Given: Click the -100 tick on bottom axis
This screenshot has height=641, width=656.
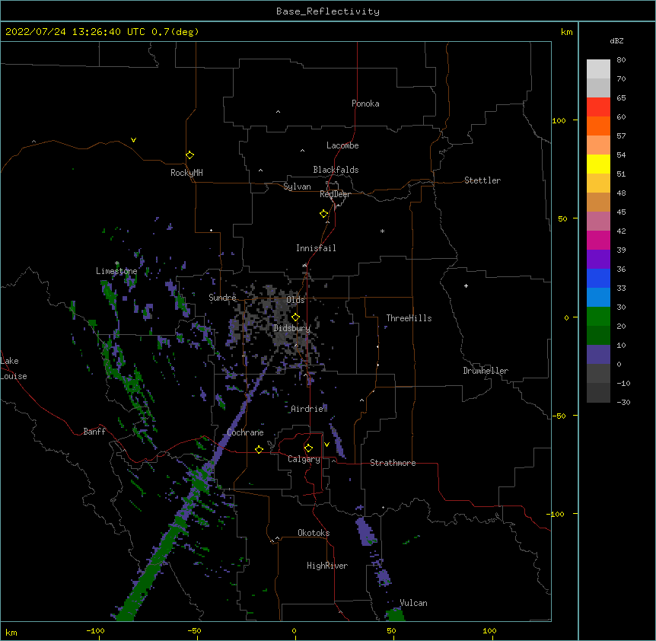Looking at the screenshot, I should 95,630.
